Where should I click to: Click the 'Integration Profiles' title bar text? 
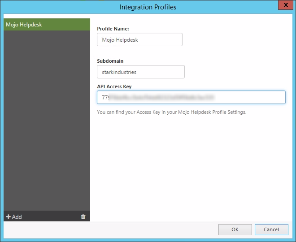tap(148, 7)
